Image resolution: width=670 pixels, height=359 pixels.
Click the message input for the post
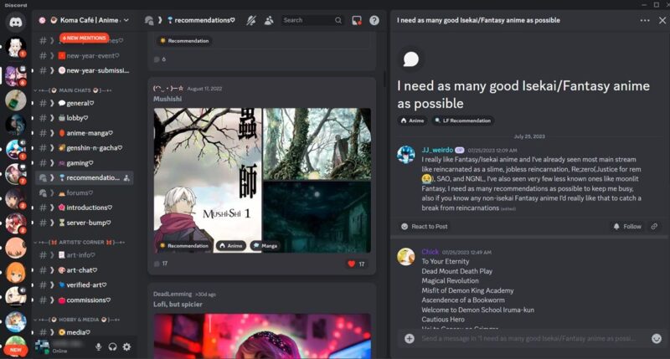(529, 339)
